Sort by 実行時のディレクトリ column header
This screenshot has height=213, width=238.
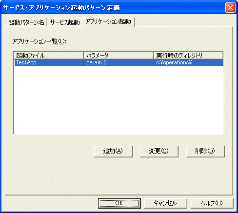188,56
